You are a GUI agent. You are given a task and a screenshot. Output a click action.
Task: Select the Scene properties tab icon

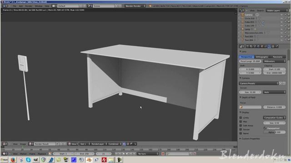[x=255, y=46]
